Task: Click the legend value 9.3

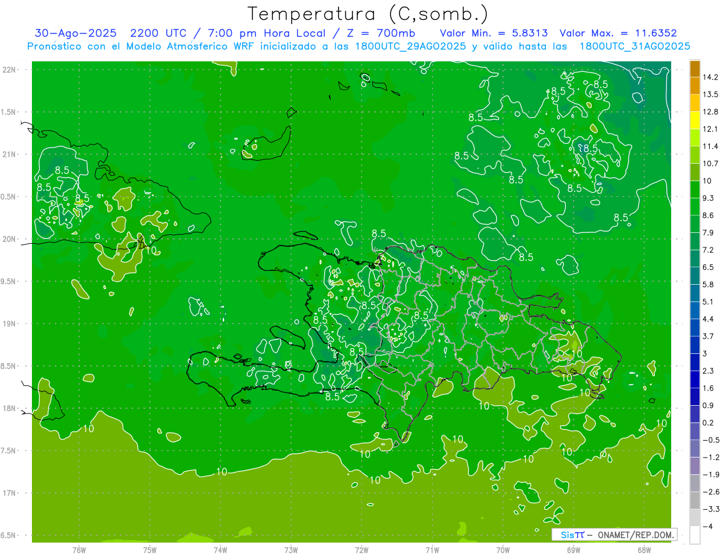Action: pyautogui.click(x=709, y=198)
